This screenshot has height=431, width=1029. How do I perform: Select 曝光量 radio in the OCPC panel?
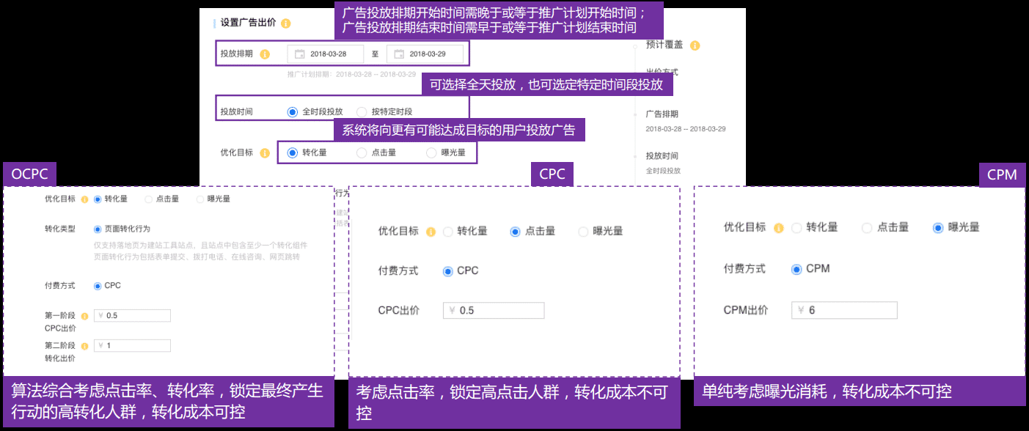[200, 199]
